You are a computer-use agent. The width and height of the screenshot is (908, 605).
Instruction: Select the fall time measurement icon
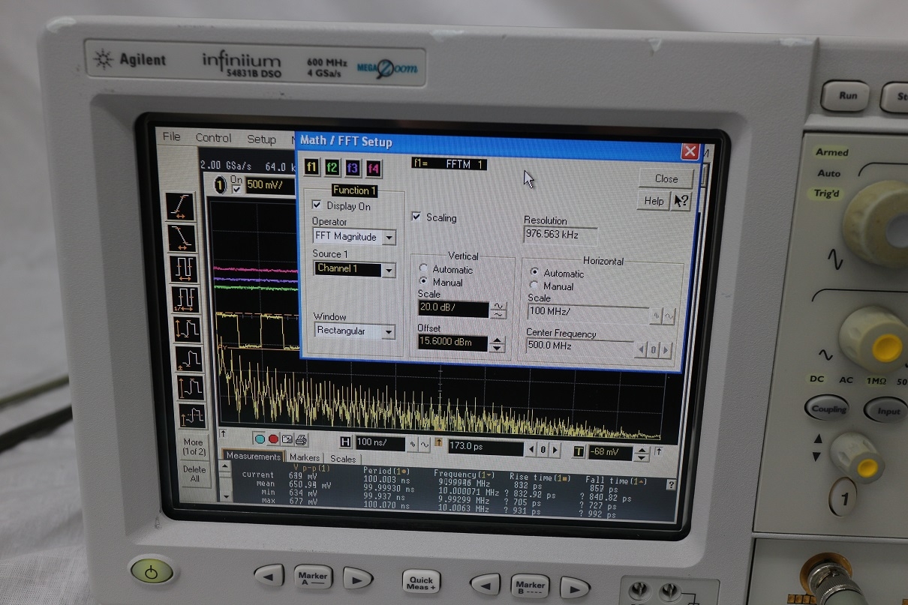(181, 238)
